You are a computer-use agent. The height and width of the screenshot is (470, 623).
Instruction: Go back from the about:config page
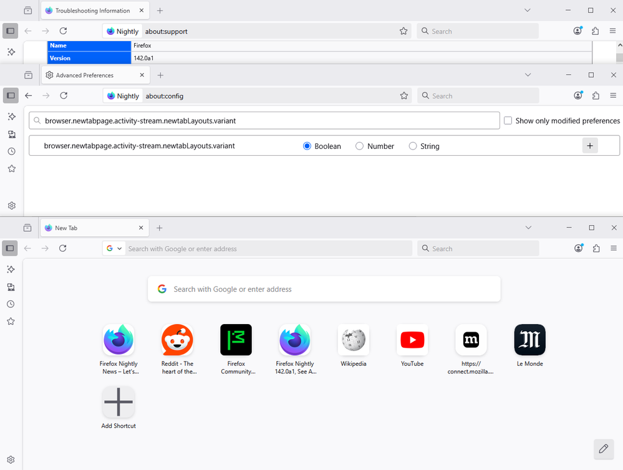tap(29, 96)
